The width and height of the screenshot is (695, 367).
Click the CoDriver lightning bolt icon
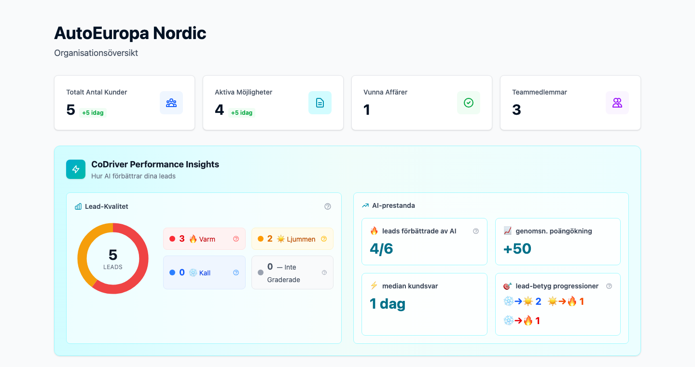click(x=76, y=169)
